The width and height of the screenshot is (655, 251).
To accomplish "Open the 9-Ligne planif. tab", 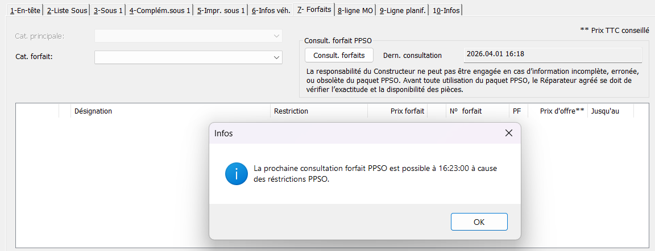I will 403,10.
